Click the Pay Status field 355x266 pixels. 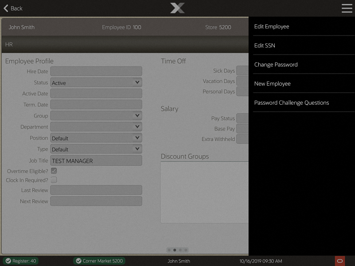click(242, 118)
